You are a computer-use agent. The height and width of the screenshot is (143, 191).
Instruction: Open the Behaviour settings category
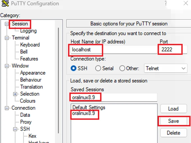31,80
